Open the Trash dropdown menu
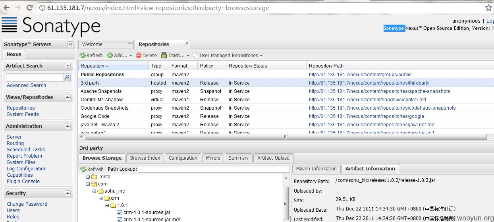 tap(175, 56)
